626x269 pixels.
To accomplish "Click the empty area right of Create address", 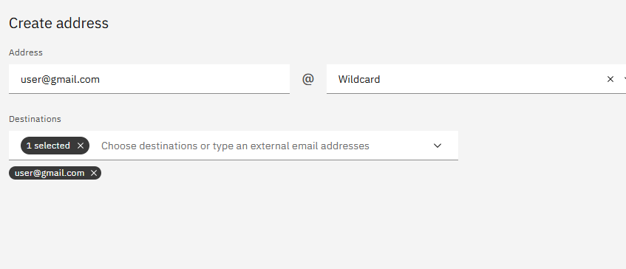I will tap(359, 23).
